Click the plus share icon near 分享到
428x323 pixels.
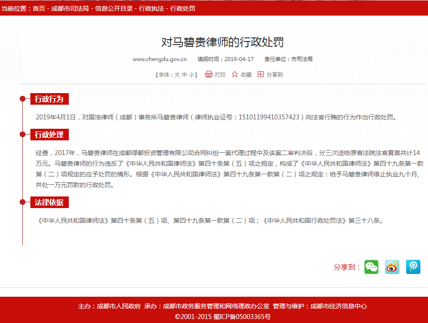[261, 74]
